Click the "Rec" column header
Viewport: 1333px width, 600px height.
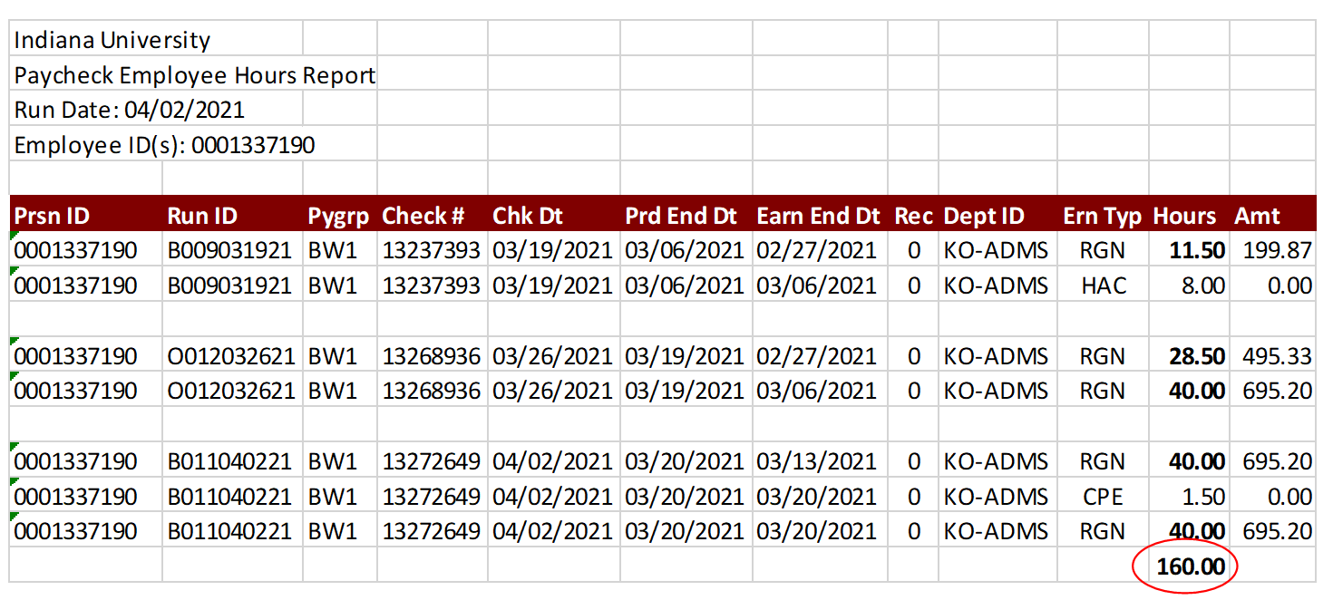(x=913, y=216)
